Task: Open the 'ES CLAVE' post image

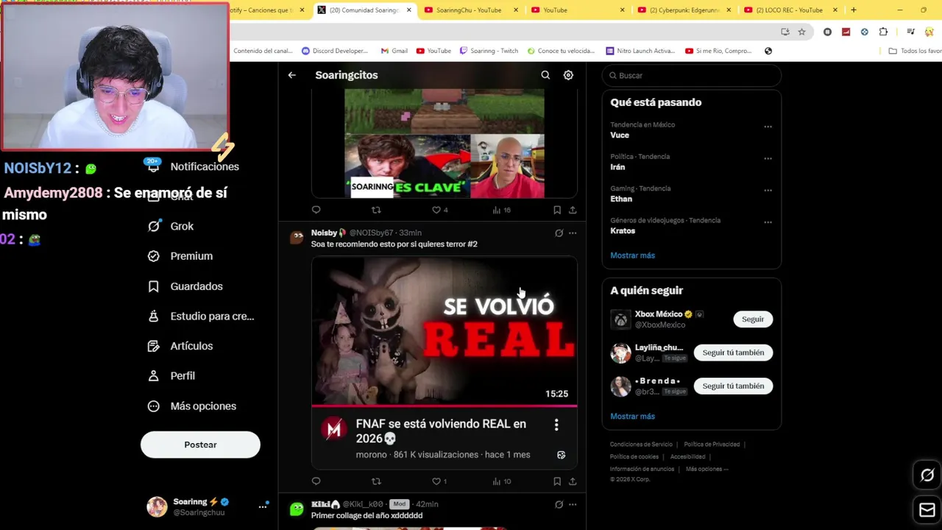Action: 445,144
